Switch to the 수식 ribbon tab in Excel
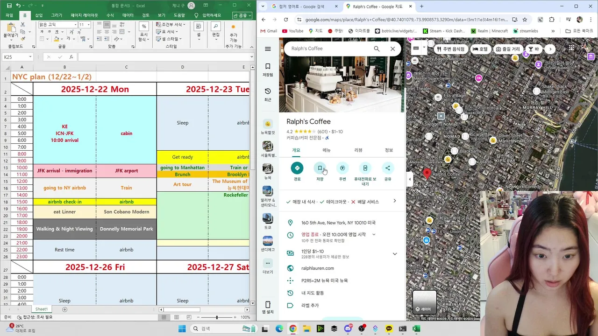This screenshot has width=598, height=336. [x=110, y=15]
